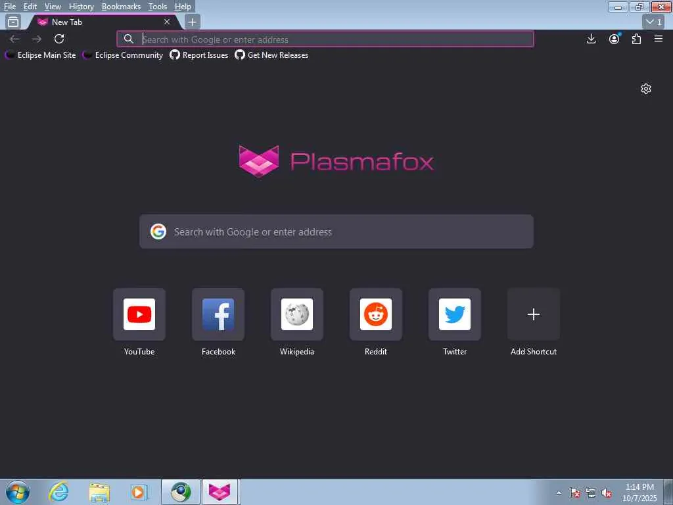The image size is (673, 505).
Task: Open the Firefox View tab icon
Action: point(13,22)
